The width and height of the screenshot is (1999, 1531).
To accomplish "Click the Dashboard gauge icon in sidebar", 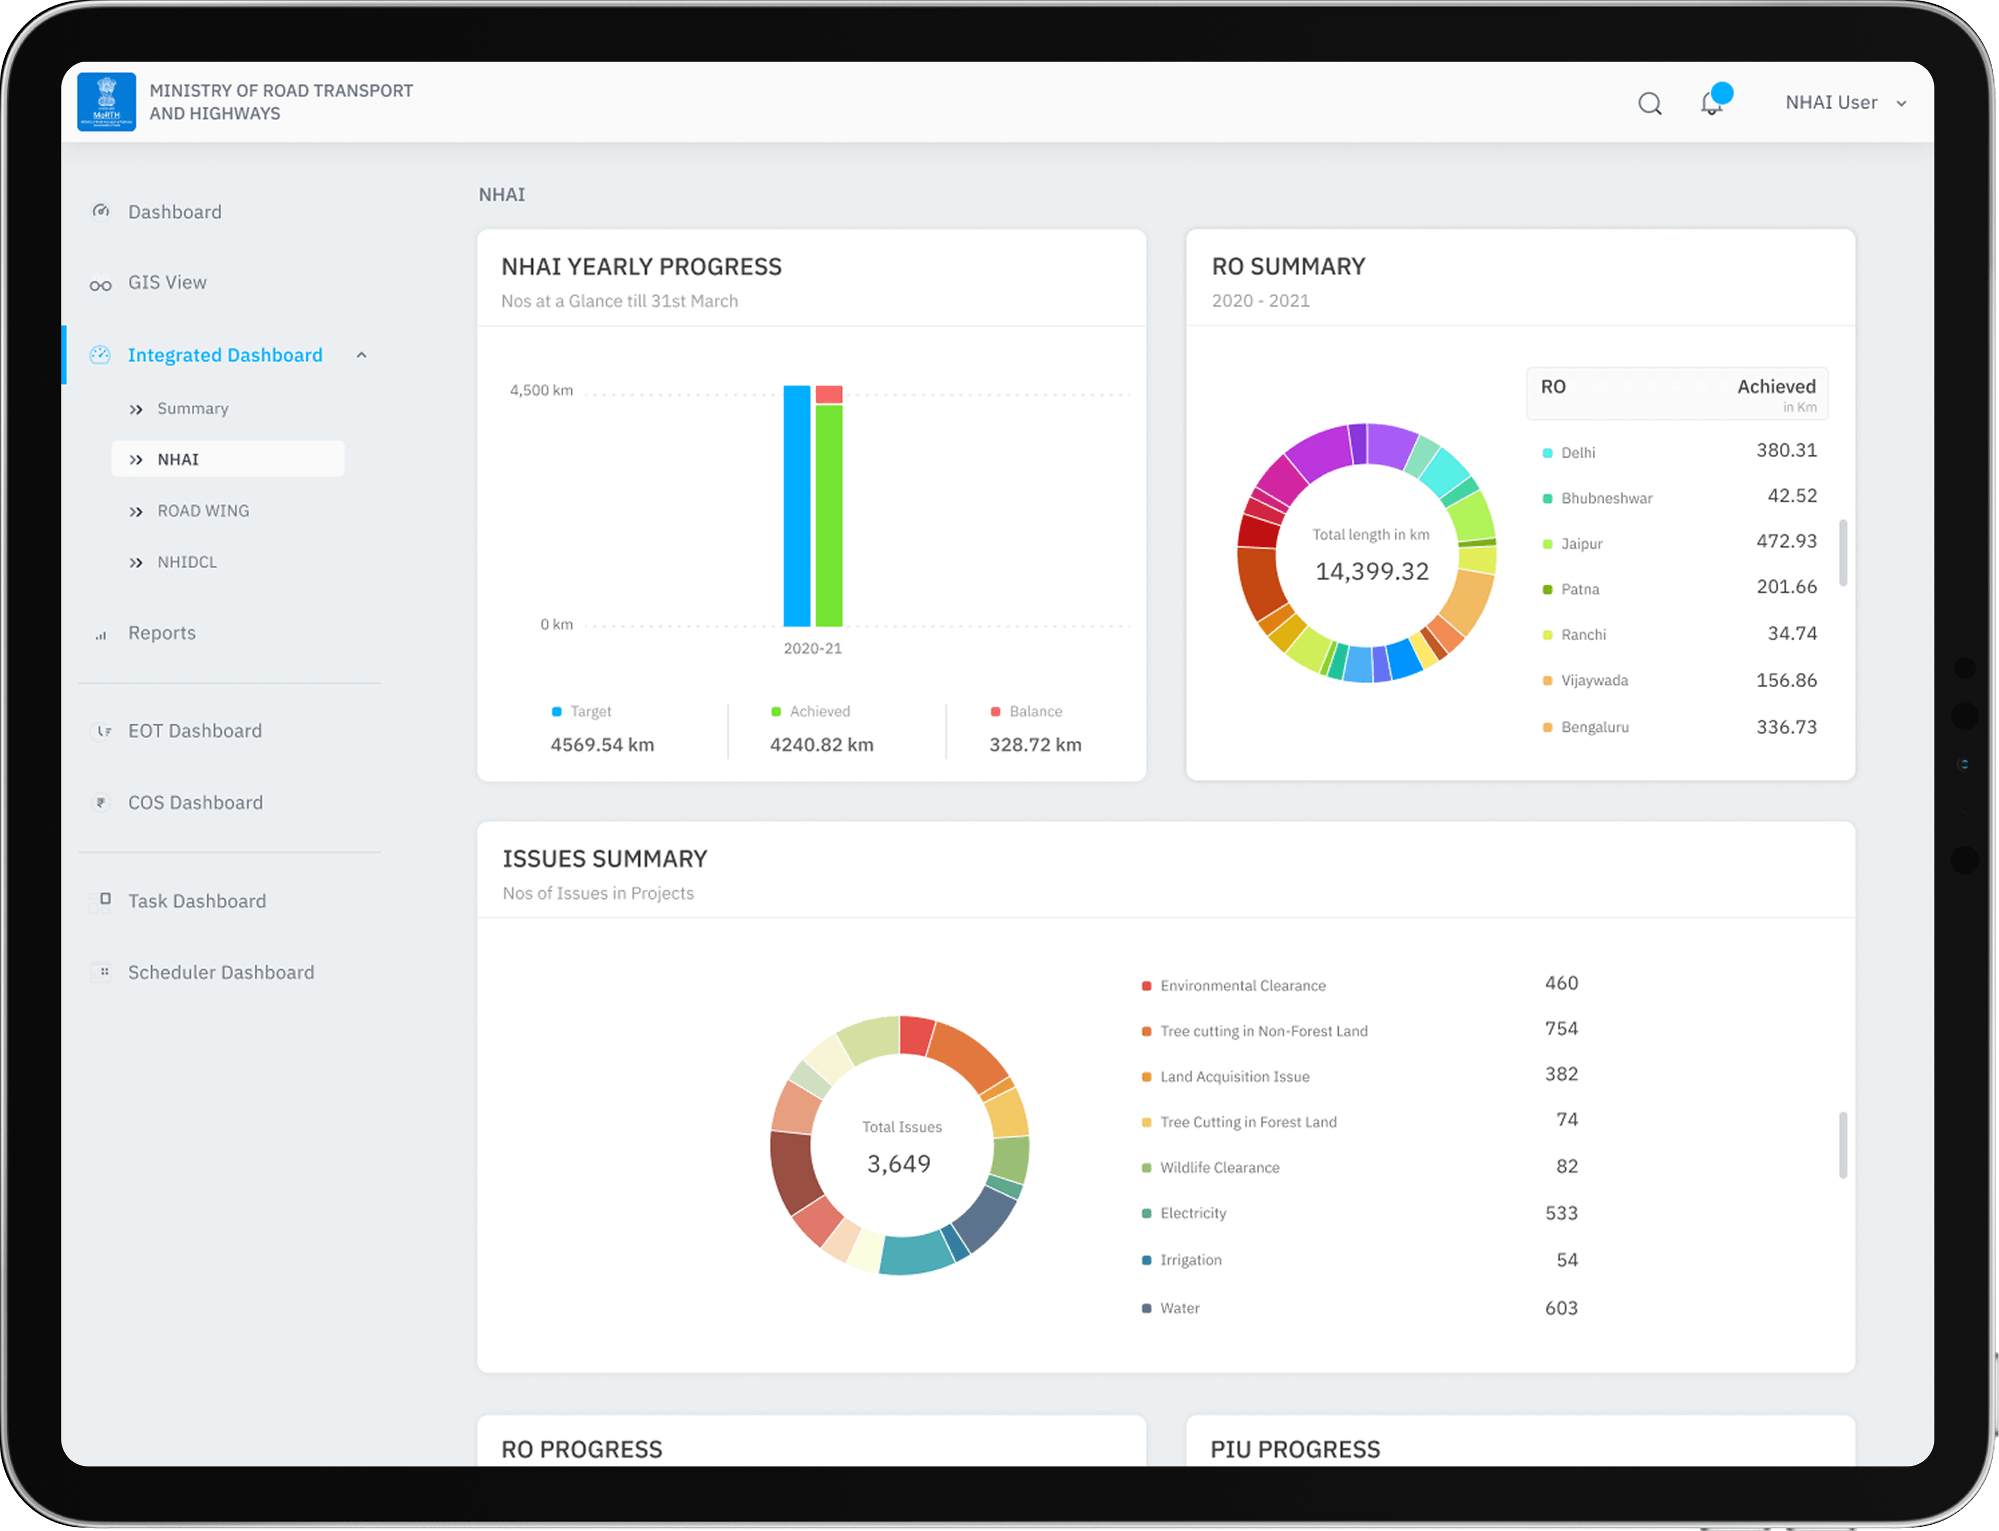I will [x=101, y=211].
